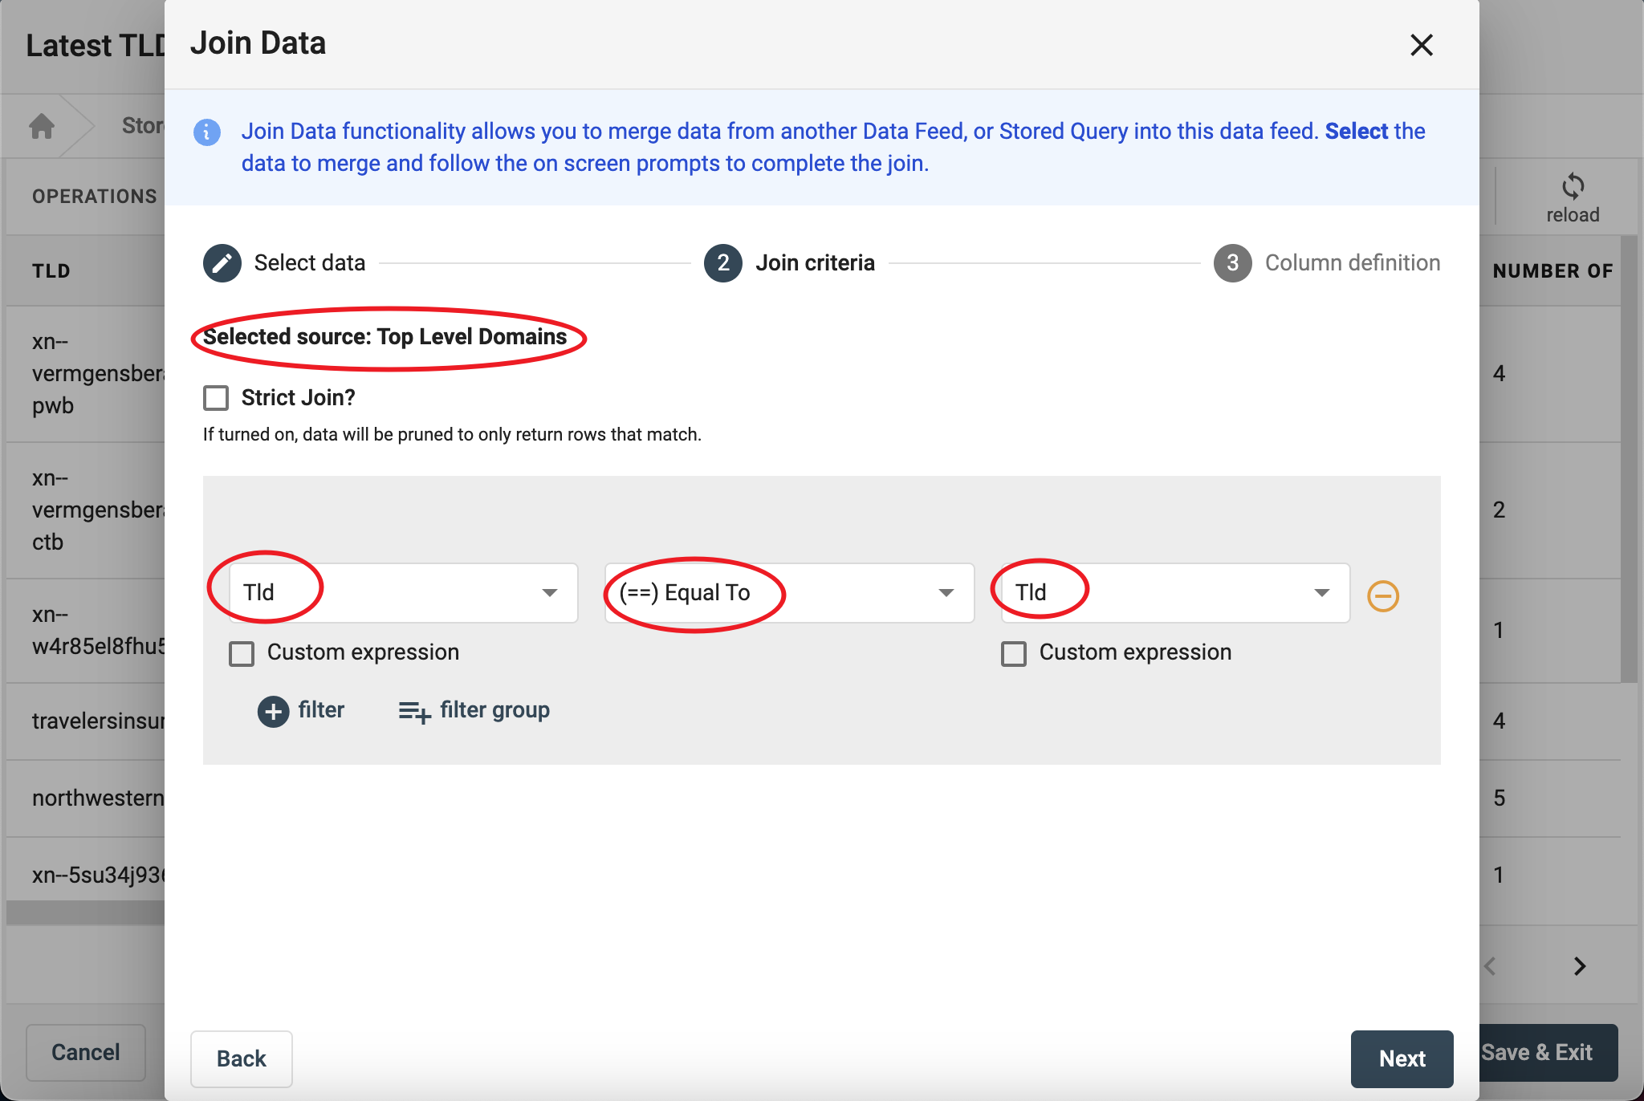Close the Join Data dialog
This screenshot has height=1101, width=1644.
[1421, 45]
